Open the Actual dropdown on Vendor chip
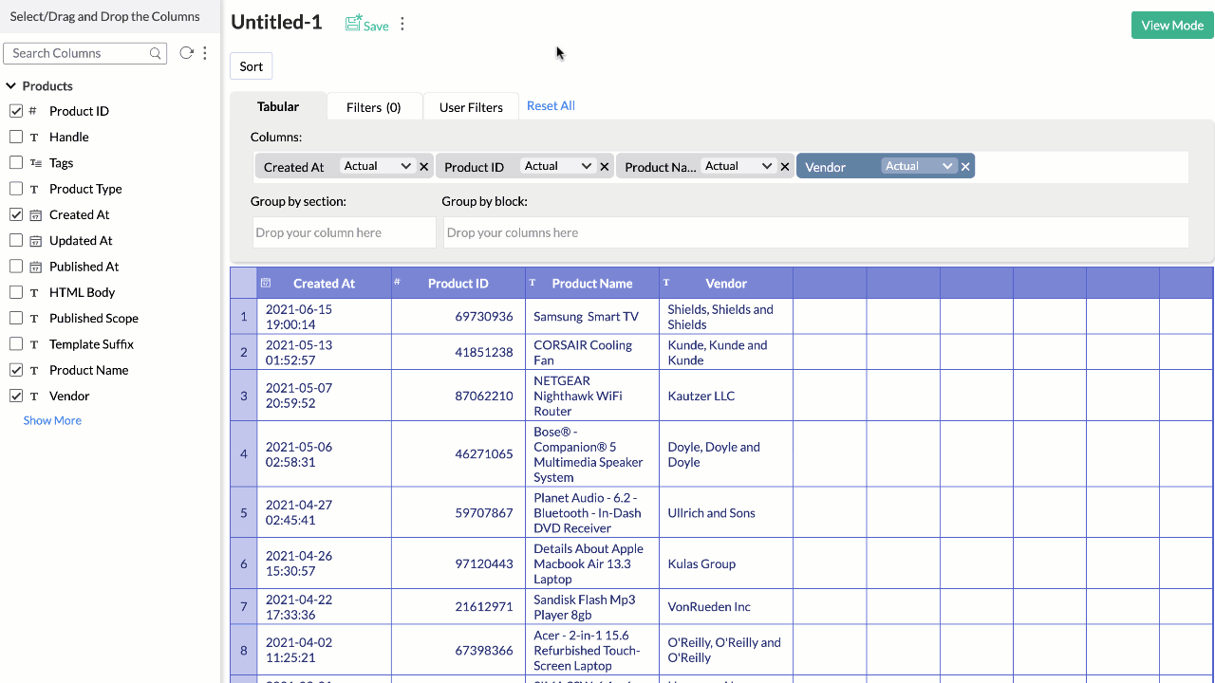Image resolution: width=1215 pixels, height=683 pixels. (x=918, y=166)
